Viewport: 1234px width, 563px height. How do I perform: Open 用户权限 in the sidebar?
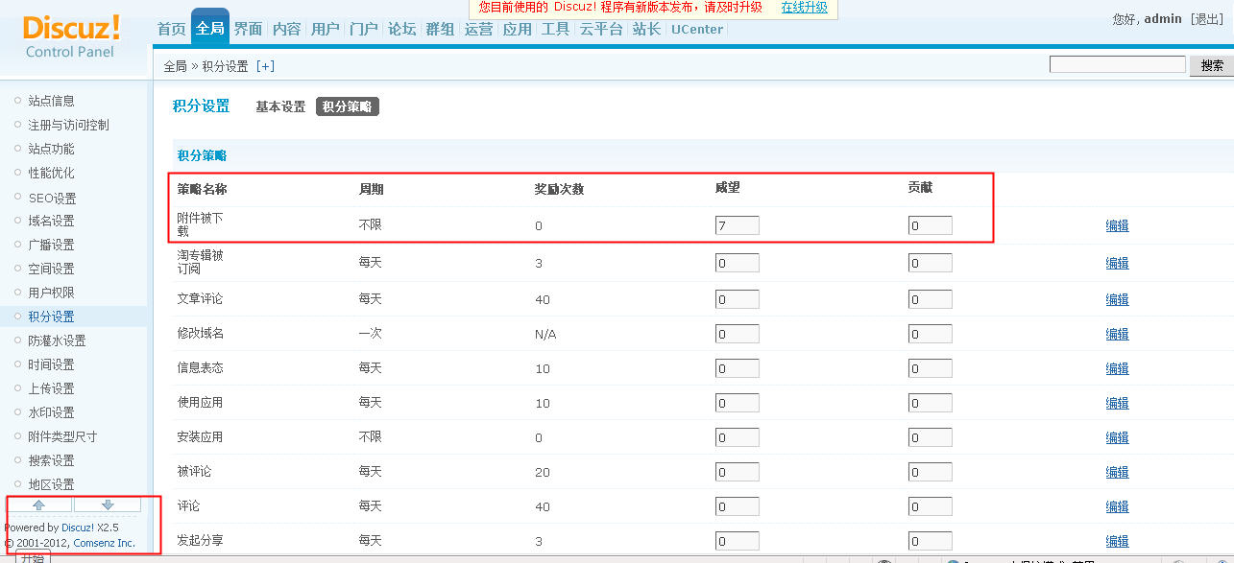tap(51, 293)
